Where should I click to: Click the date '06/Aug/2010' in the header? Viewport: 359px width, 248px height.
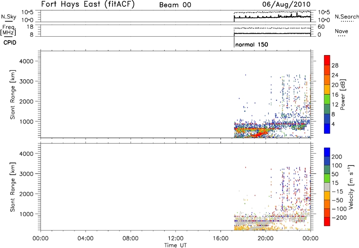click(286, 4)
